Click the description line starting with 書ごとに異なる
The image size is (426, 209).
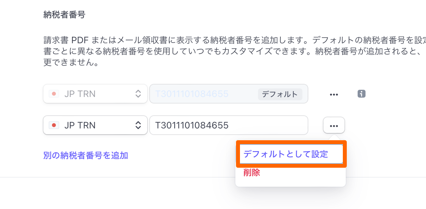point(230,51)
